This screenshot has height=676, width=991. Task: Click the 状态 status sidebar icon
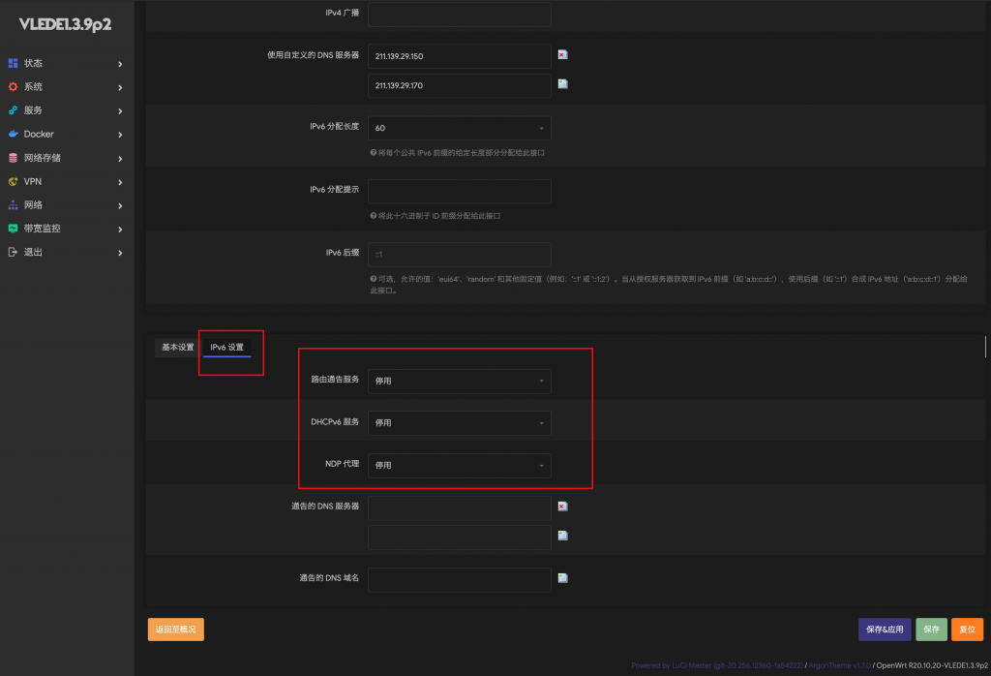(13, 63)
